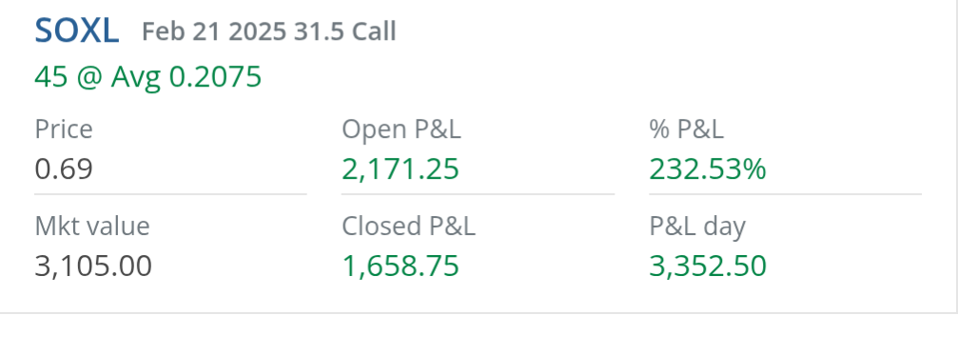958x354 pixels.
Task: Click the 45 @ Avg 0.2075 position line
Action: click(x=147, y=77)
